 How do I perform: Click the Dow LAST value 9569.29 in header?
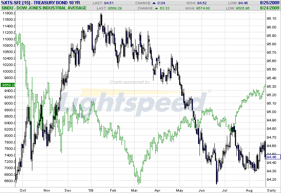point(115,8)
